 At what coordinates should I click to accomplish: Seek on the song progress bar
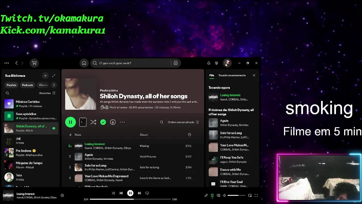[130, 199]
